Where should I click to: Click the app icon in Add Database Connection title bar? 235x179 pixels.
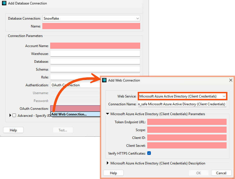4,3
